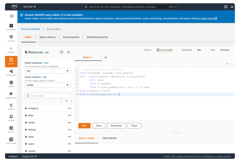Viewport: 241px width, 166px height.
Task: Focus the Filter tables search field
Action: click(x=48, y=96)
